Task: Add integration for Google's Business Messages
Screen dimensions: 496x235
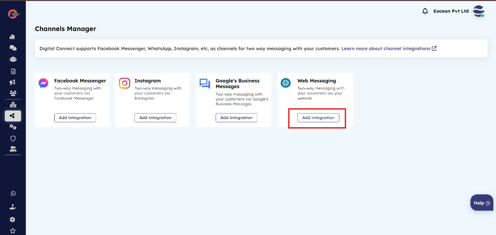Action: (236, 117)
